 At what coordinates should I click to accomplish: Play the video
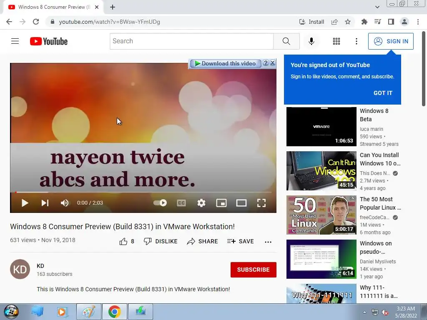[25, 203]
